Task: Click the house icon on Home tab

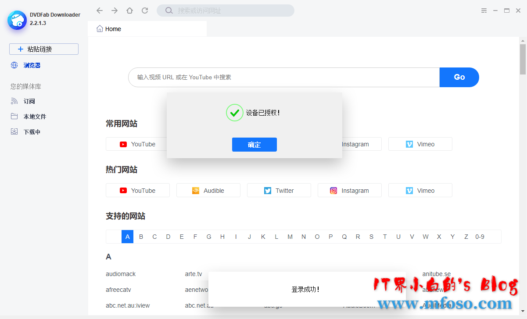Action: point(100,29)
